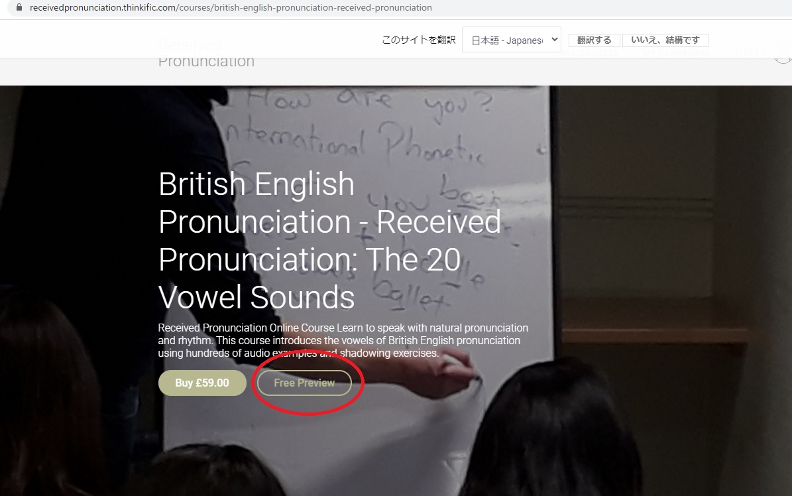792x496 pixels.
Task: Go to the Received Pronunciation site logo
Action: coord(206,53)
